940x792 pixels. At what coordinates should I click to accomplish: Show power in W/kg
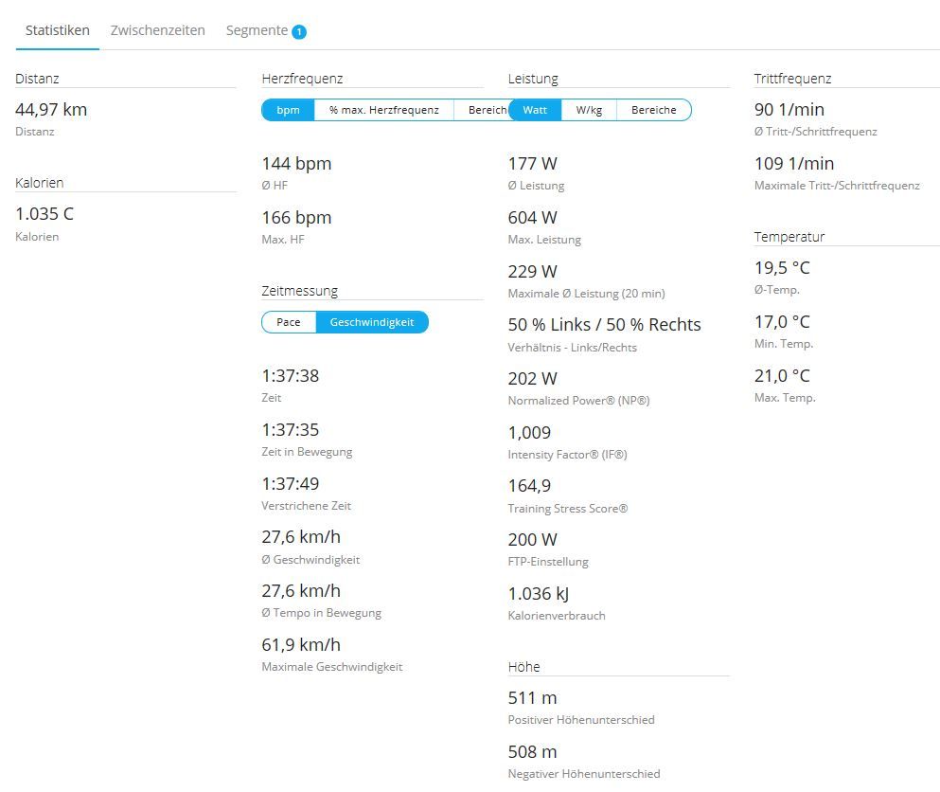click(589, 110)
